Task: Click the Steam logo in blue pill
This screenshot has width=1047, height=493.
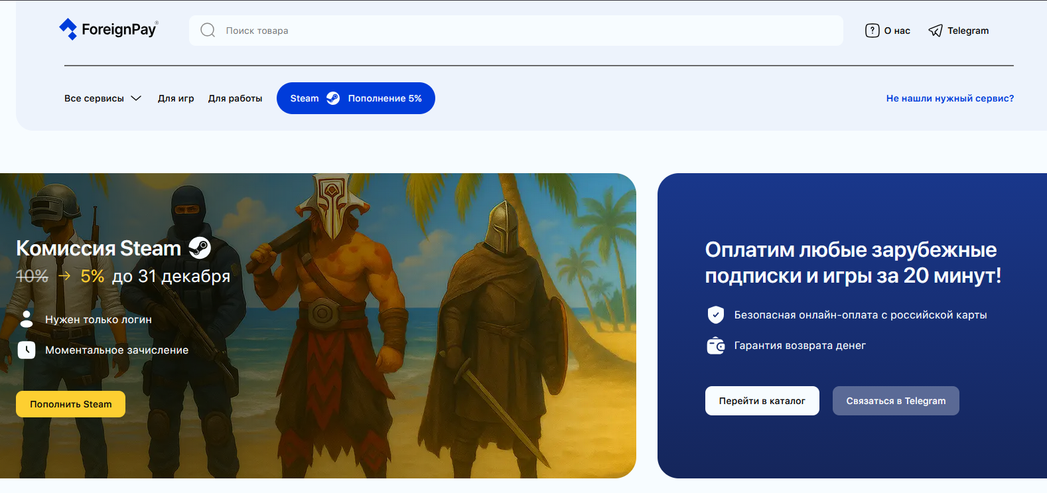Action: coord(333,98)
